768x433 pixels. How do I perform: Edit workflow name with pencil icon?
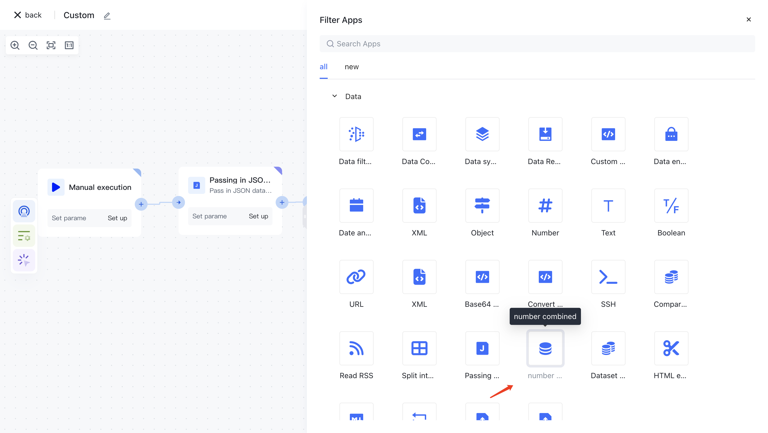107,16
